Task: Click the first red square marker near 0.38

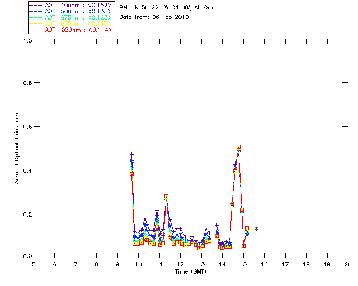Action: 132,174
